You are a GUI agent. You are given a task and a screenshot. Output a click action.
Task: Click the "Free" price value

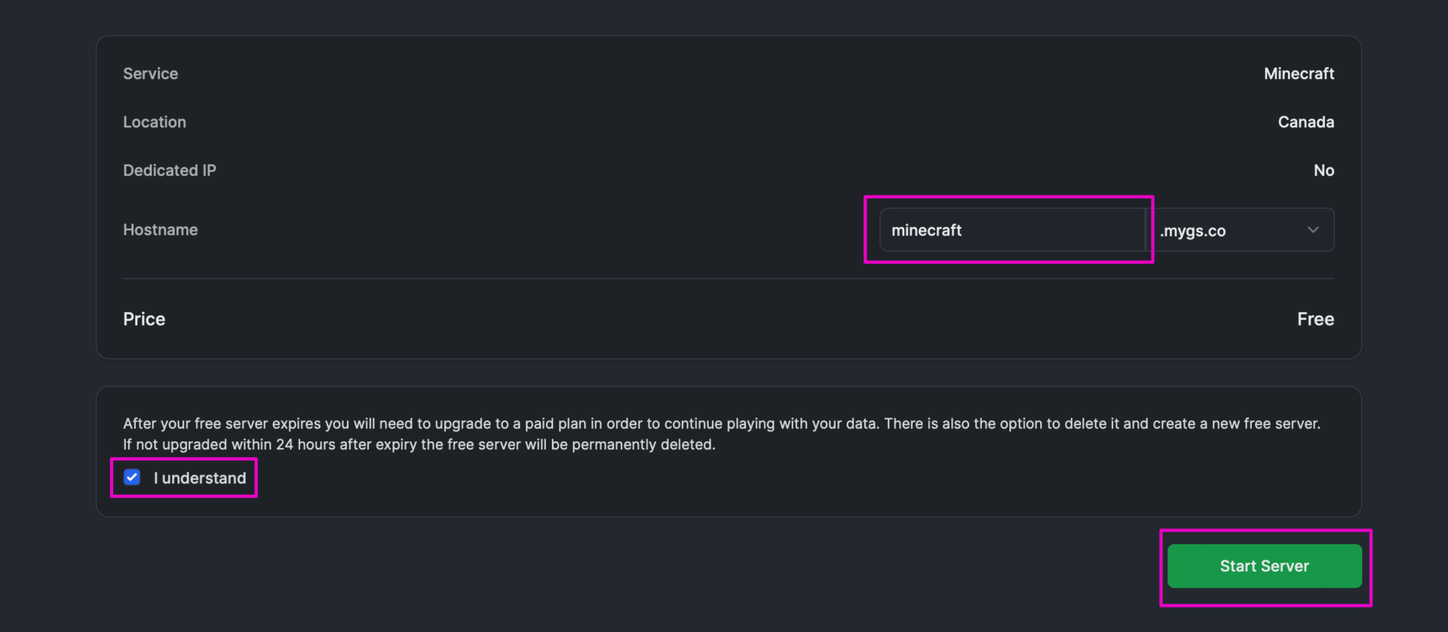point(1315,319)
